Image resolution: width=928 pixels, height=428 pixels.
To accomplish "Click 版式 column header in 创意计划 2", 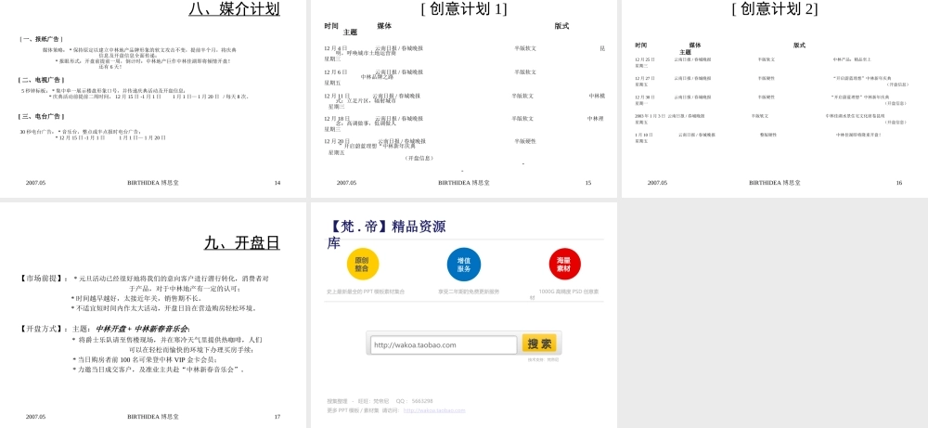I will click(800, 45).
